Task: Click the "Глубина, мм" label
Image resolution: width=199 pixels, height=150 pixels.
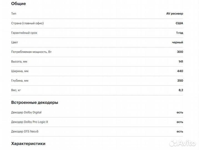Action: pyautogui.click(x=20, y=81)
